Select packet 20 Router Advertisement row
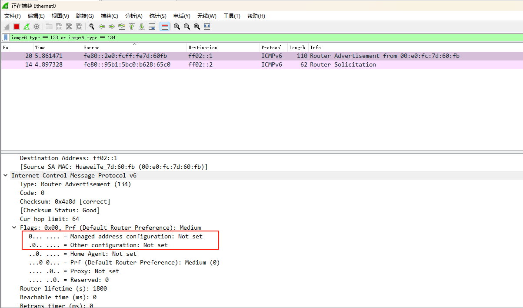The width and height of the screenshot is (523, 308). click(x=262, y=56)
